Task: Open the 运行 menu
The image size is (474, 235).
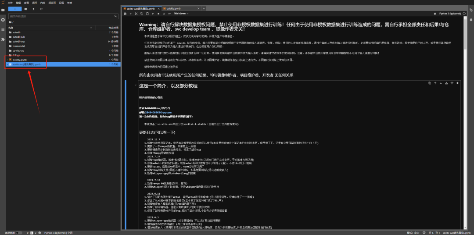Action: pyautogui.click(x=35, y=3)
